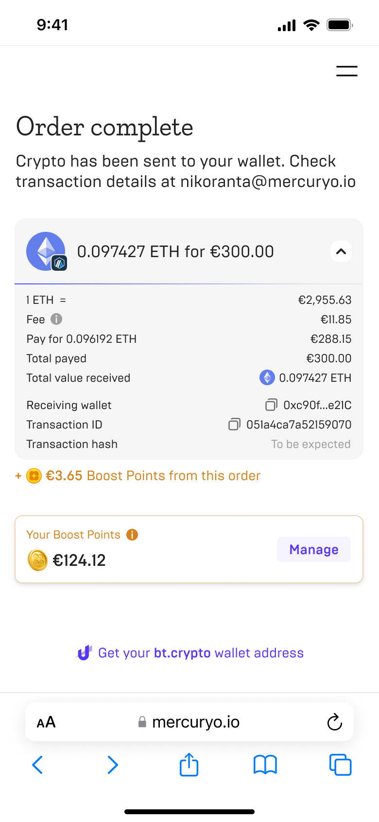
Task: Open the Safari share sheet
Action: [x=189, y=765]
